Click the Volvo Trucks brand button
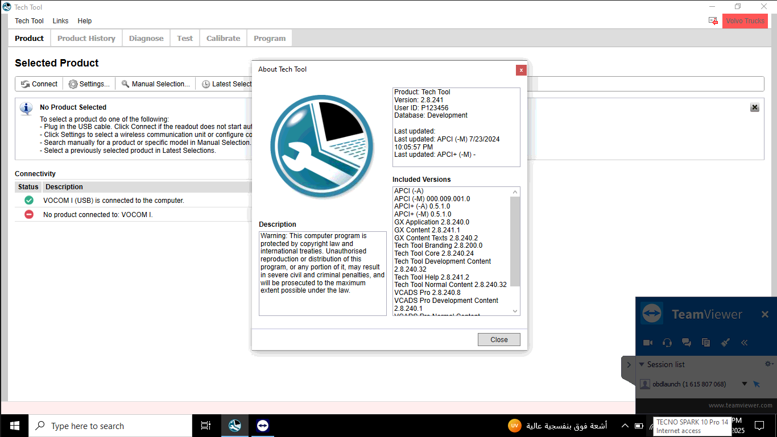 click(745, 21)
